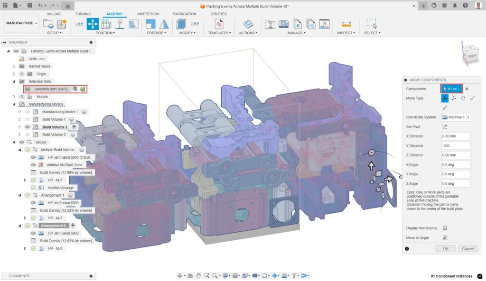Toggle visibility of Additive No Build Zone
Image resolution: width=486 pixels, height=281 pixels.
tap(33, 165)
